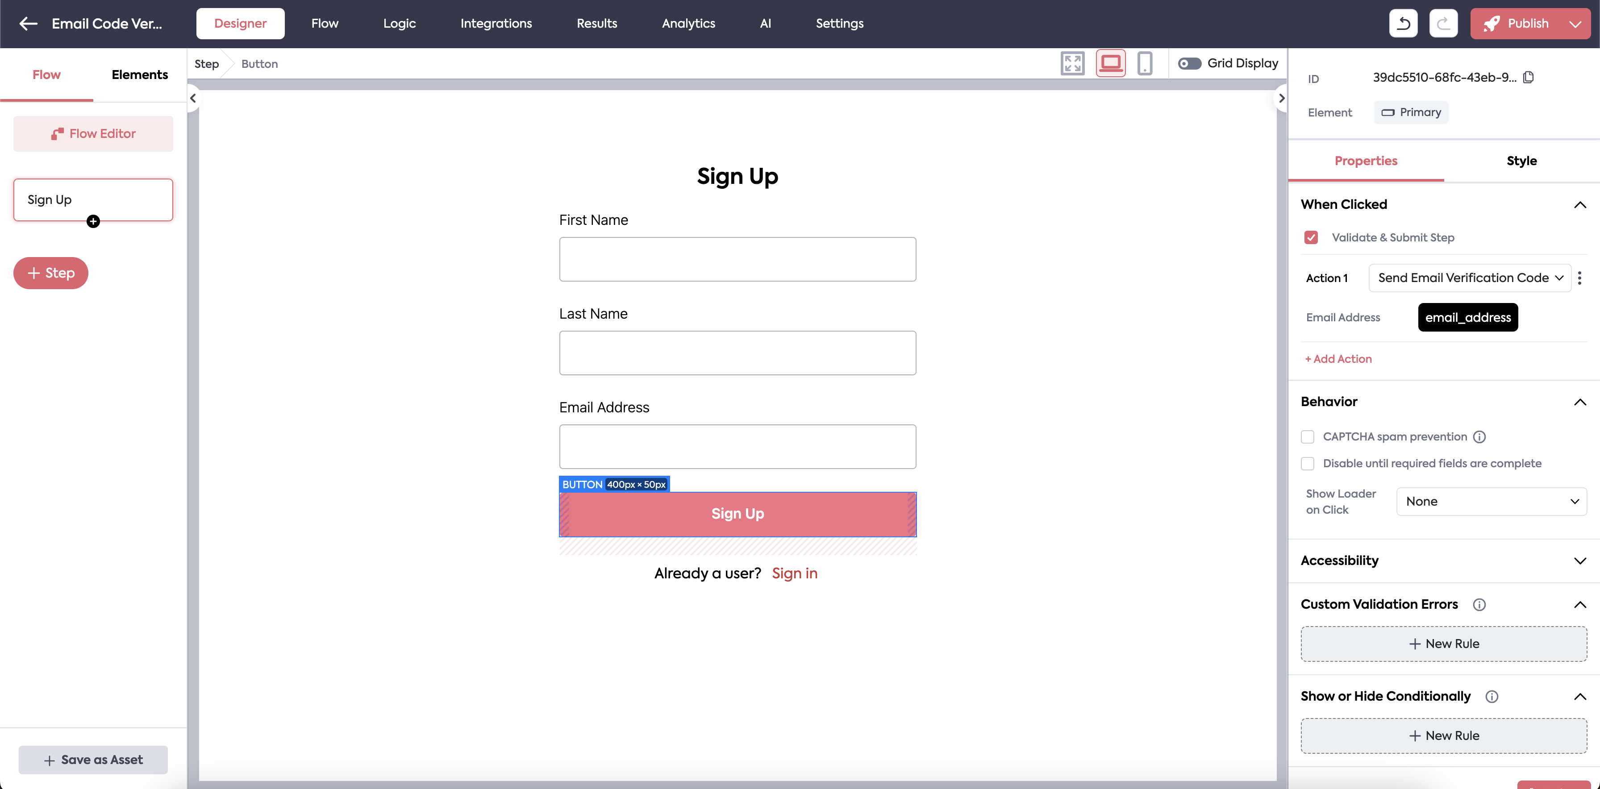Copy the element ID
This screenshot has width=1600, height=789.
tap(1529, 78)
